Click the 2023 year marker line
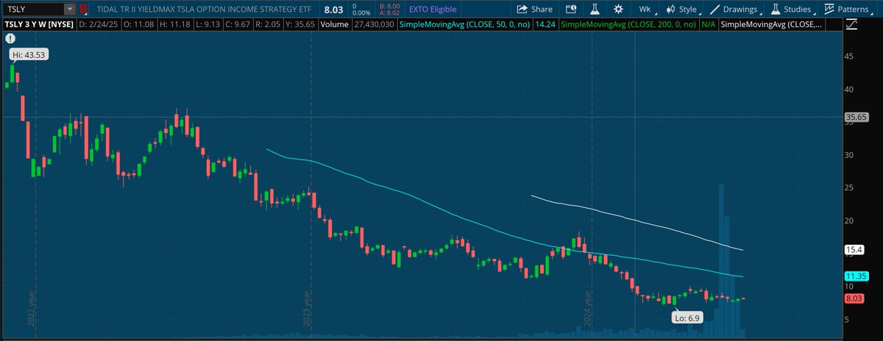 311,184
